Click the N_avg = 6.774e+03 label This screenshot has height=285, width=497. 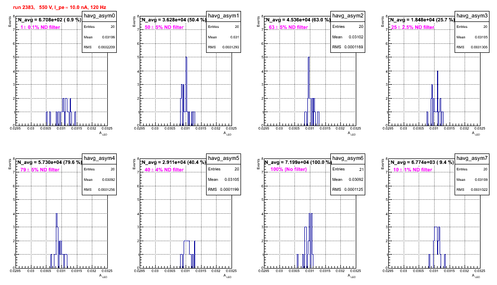422,162
